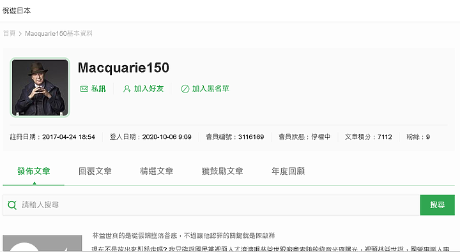460x252 pixels.
Task: Go to the 獲鼓勵文章 tab
Action: 222,171
